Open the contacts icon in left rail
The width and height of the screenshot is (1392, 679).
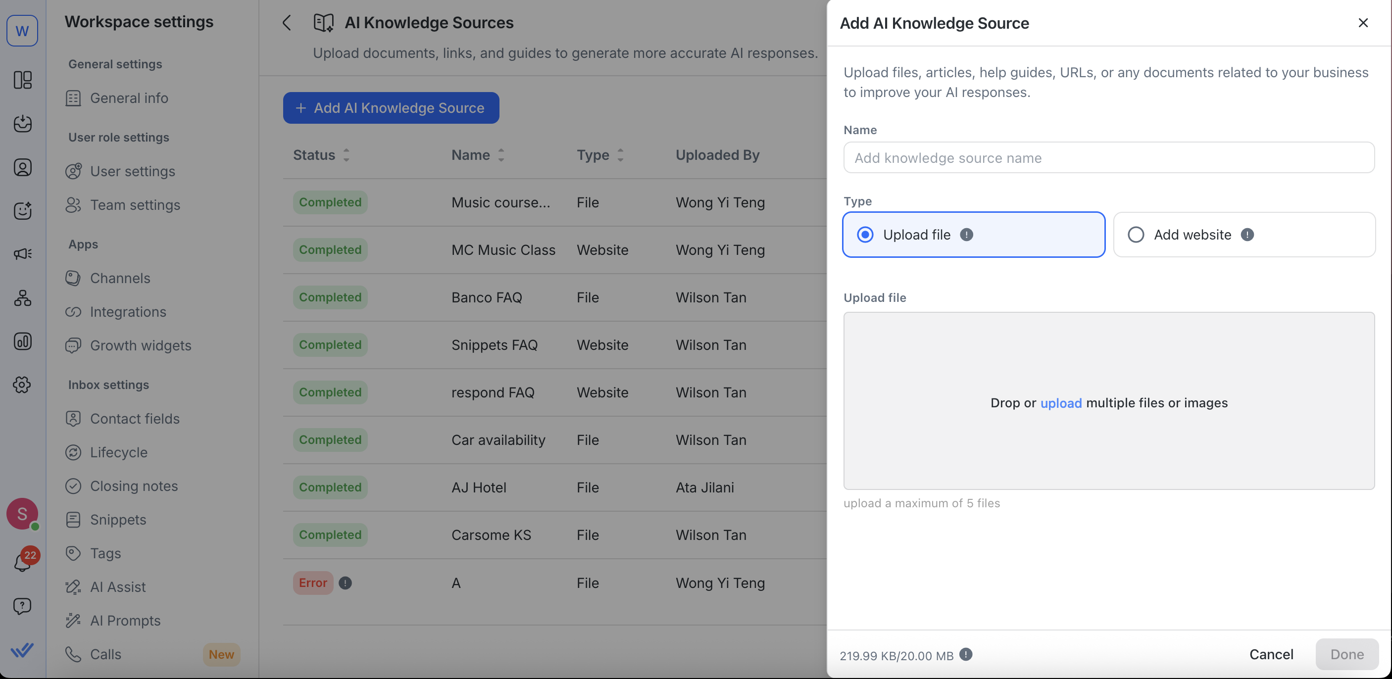22,167
